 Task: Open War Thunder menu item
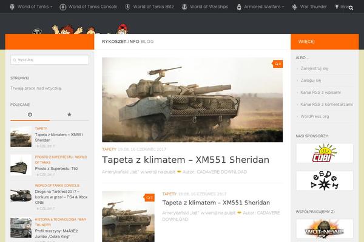313,7
